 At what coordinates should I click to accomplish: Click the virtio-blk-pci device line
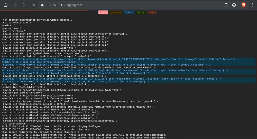coord(78,68)
